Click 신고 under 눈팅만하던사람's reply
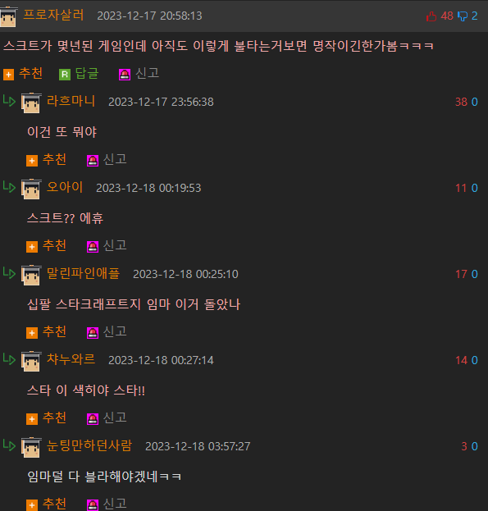488x511 pixels. (115, 504)
